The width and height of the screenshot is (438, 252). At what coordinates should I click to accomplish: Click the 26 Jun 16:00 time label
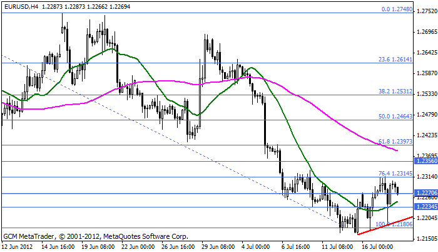[178, 247]
